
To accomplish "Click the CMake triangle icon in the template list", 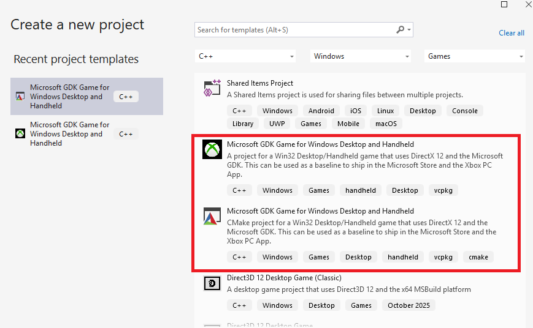I will pyautogui.click(x=212, y=216).
